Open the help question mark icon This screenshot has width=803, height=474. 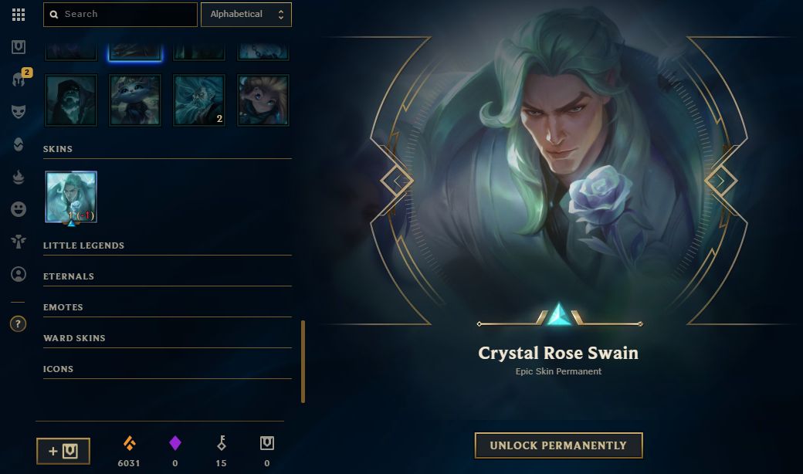point(18,323)
